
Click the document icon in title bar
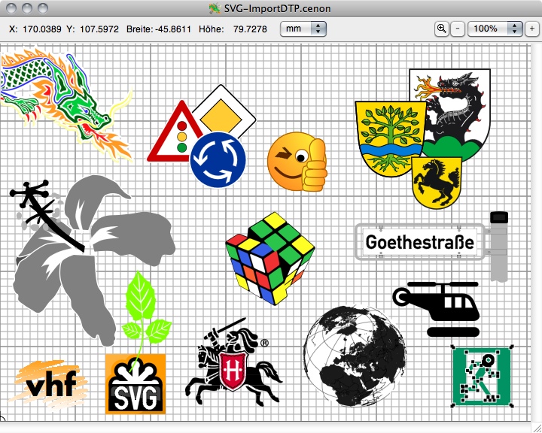[215, 8]
